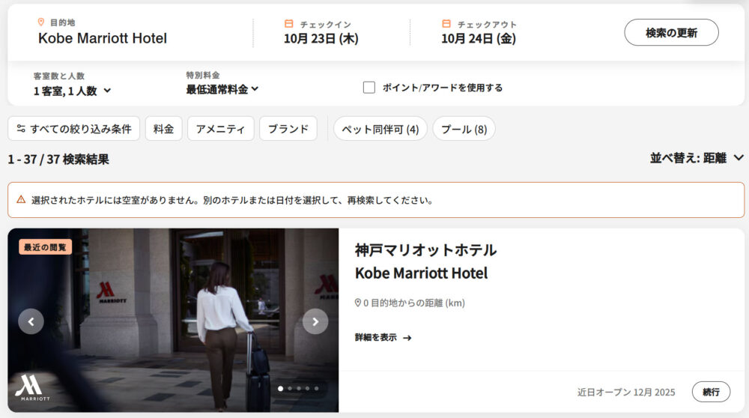
Task: Click the check-in calendar icon
Action: (x=288, y=24)
